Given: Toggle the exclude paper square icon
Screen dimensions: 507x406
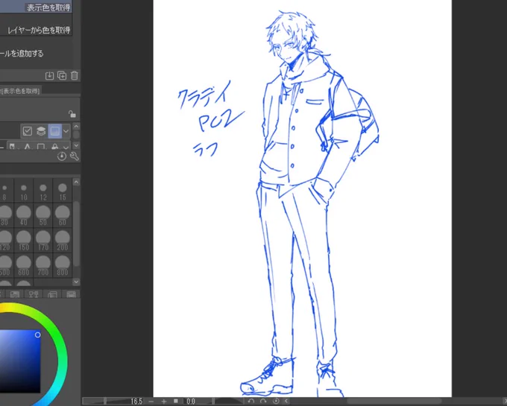Looking at the screenshot, I should point(41,147).
